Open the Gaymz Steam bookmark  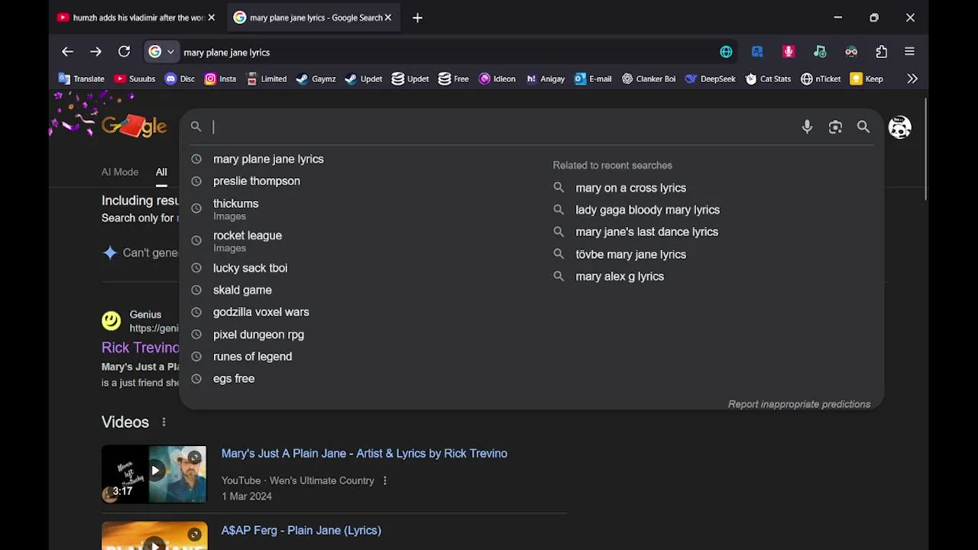tap(316, 79)
